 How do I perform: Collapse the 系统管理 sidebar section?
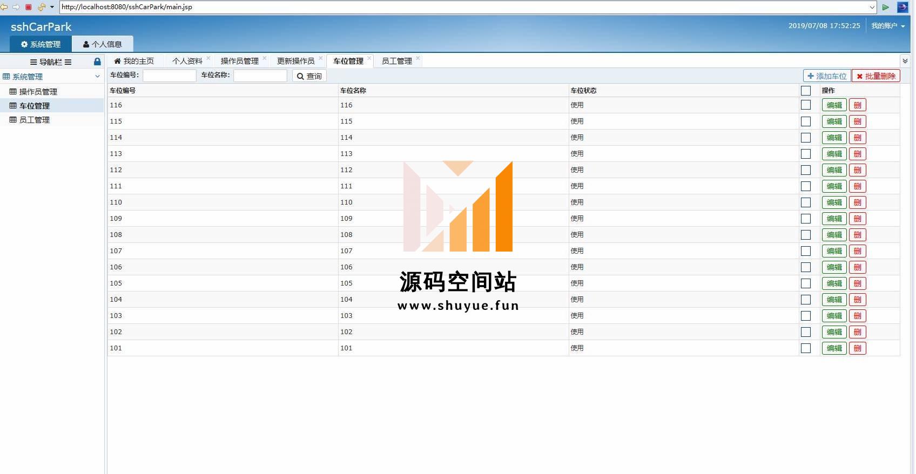(97, 77)
